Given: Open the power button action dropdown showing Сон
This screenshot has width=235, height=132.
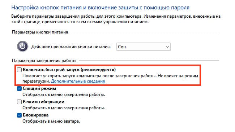Looking at the screenshot, I should 144,47.
